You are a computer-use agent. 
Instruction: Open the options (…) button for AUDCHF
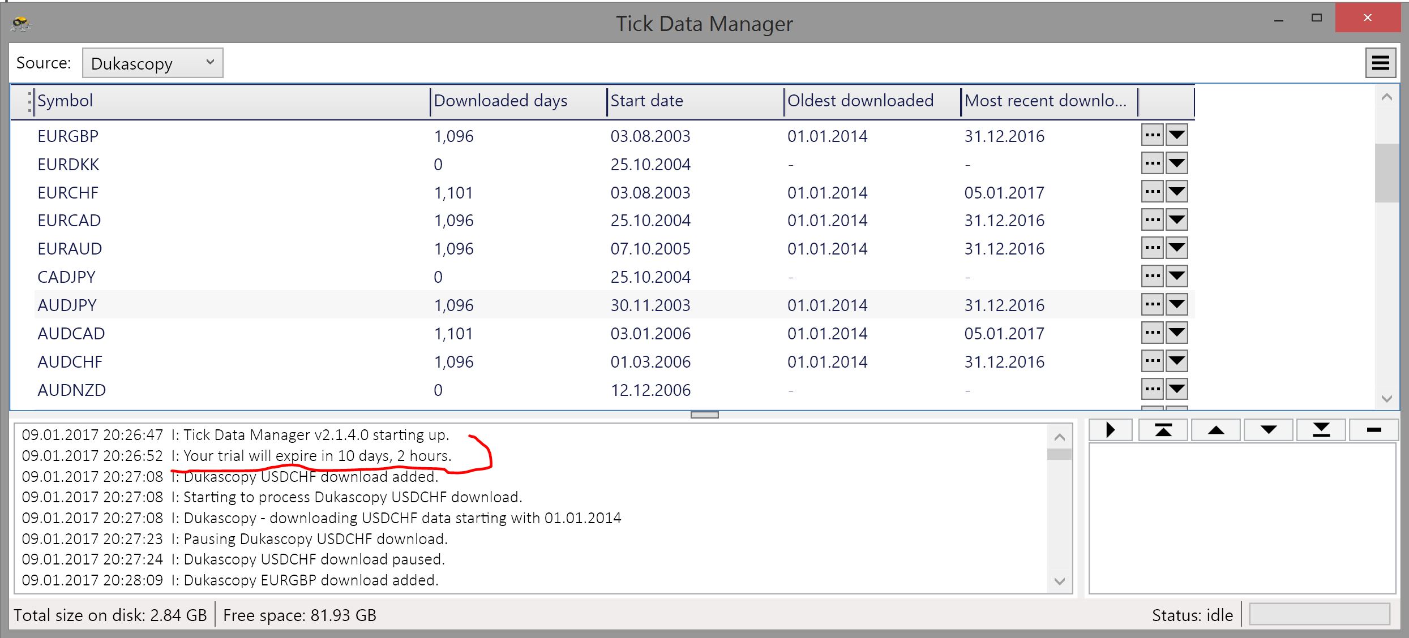[x=1152, y=361]
